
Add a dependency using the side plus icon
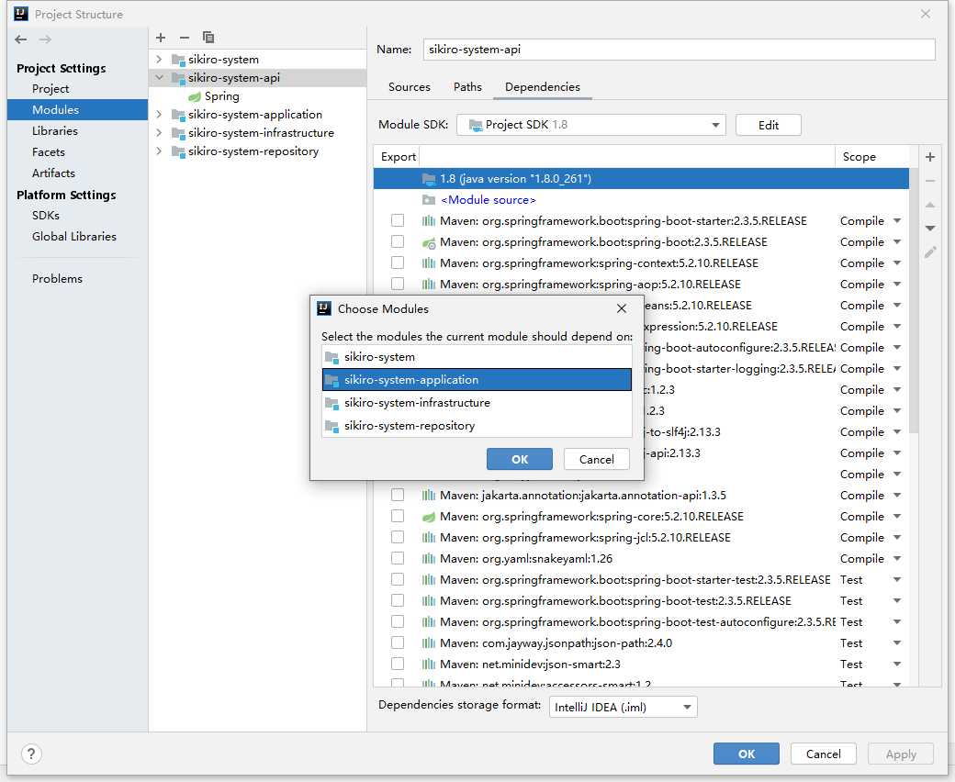(930, 157)
